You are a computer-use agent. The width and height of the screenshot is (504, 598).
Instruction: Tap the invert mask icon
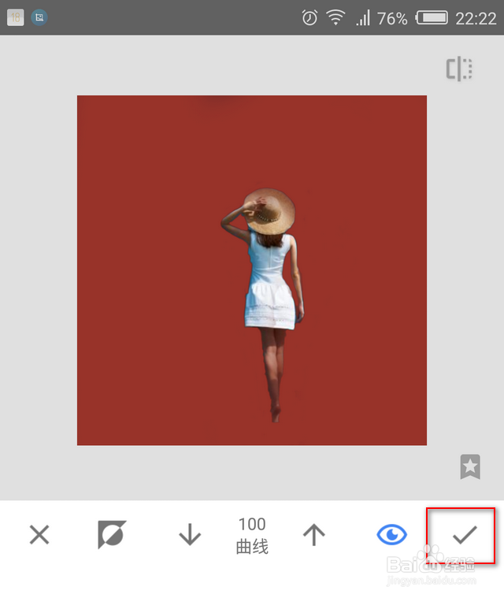(112, 535)
